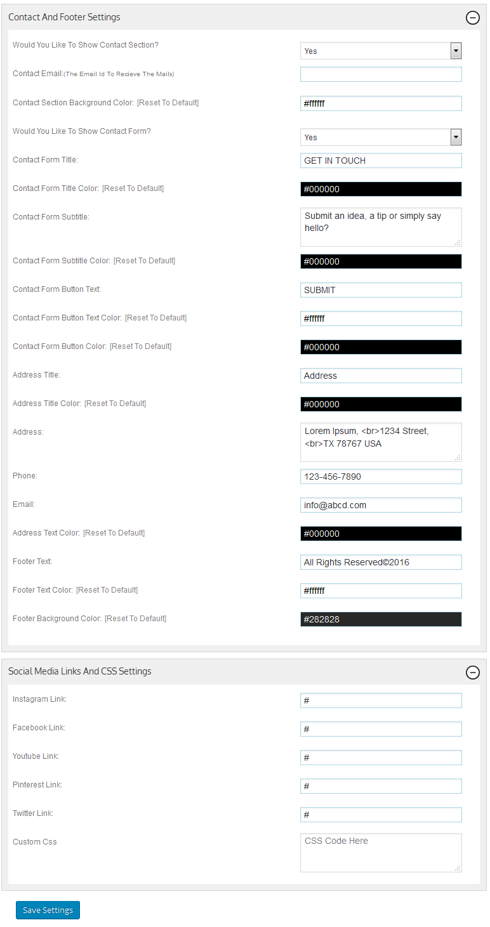Click the 'Would You Like To Show Contact Section?' label

point(86,45)
